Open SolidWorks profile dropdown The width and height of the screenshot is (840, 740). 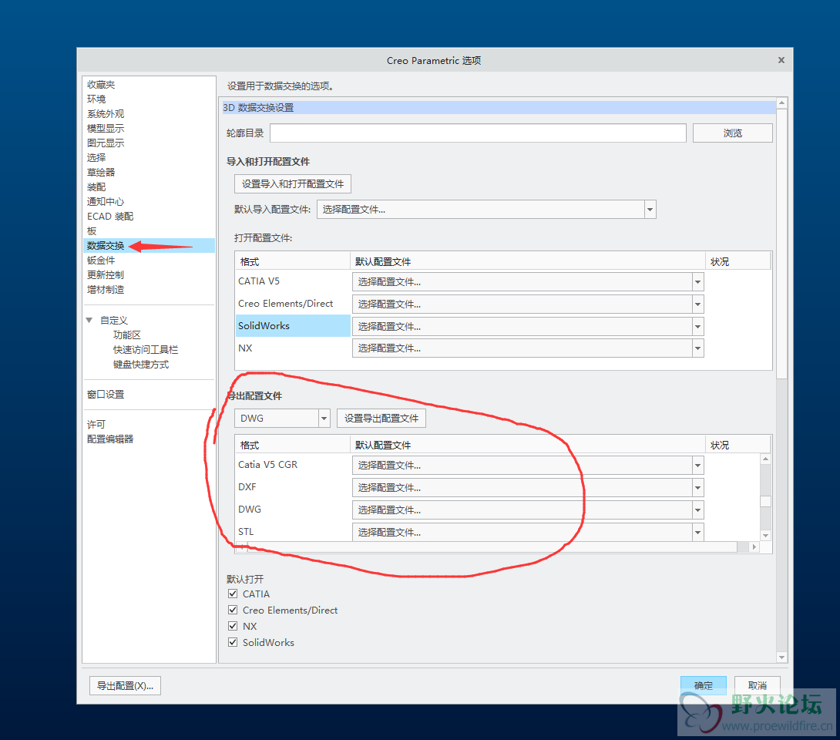697,326
